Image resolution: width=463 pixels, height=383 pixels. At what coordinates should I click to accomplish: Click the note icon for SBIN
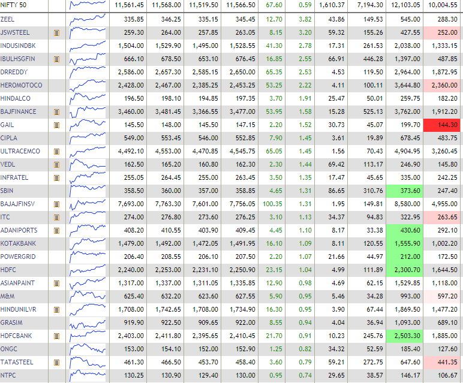pyautogui.click(x=56, y=191)
